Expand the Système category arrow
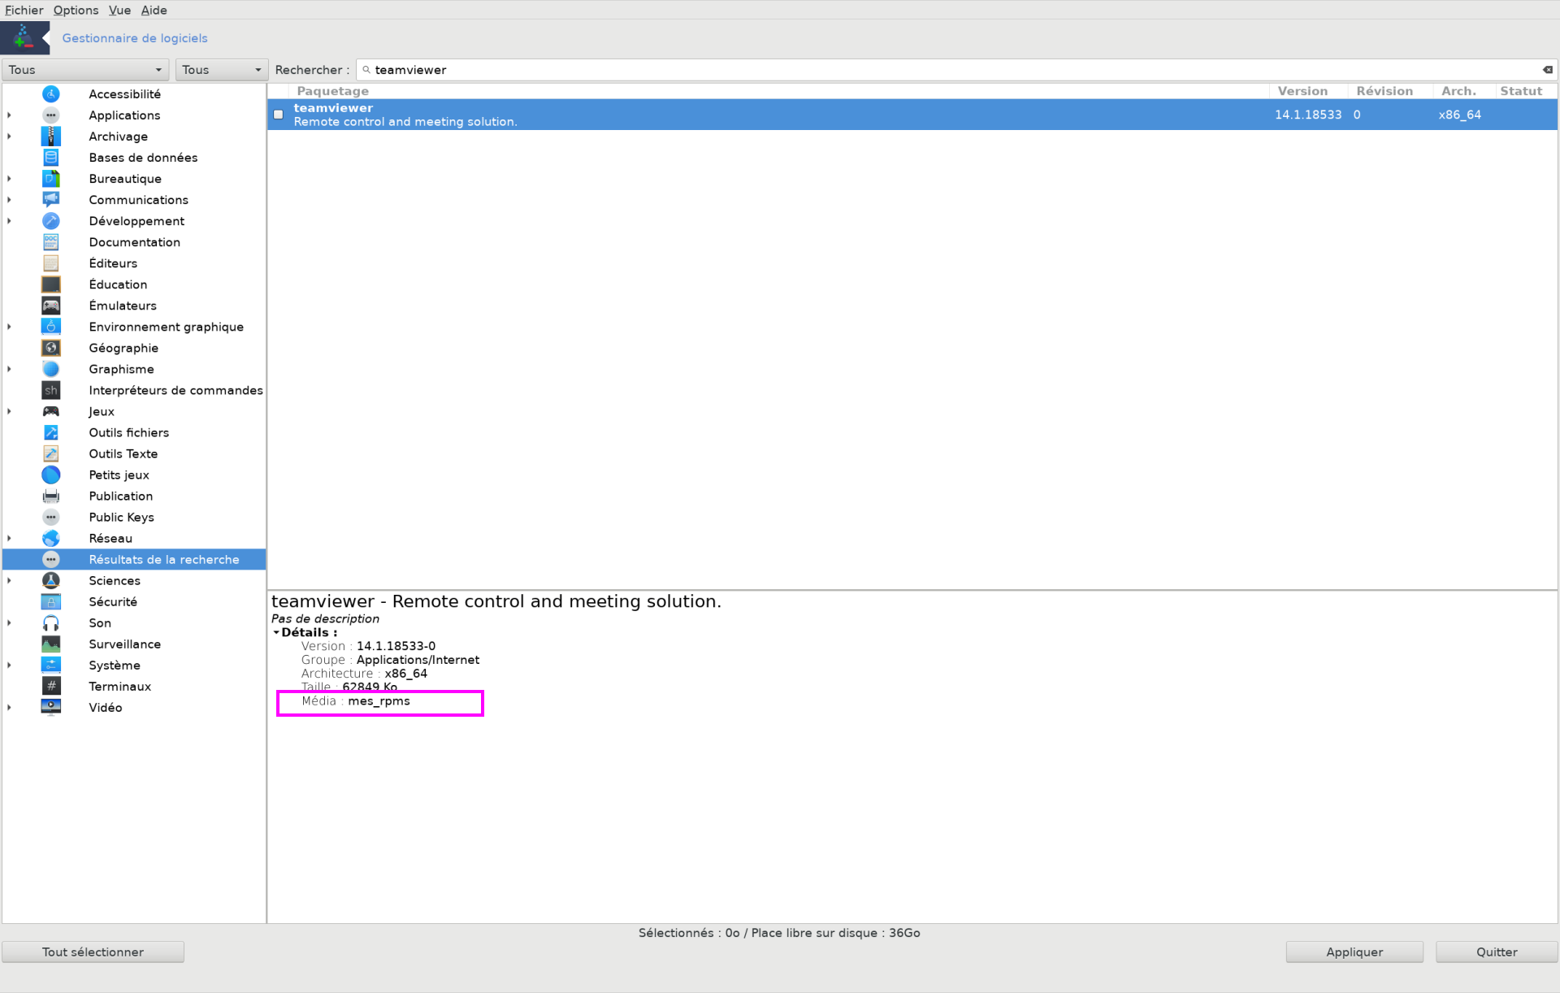Image resolution: width=1560 pixels, height=993 pixels. tap(10, 665)
